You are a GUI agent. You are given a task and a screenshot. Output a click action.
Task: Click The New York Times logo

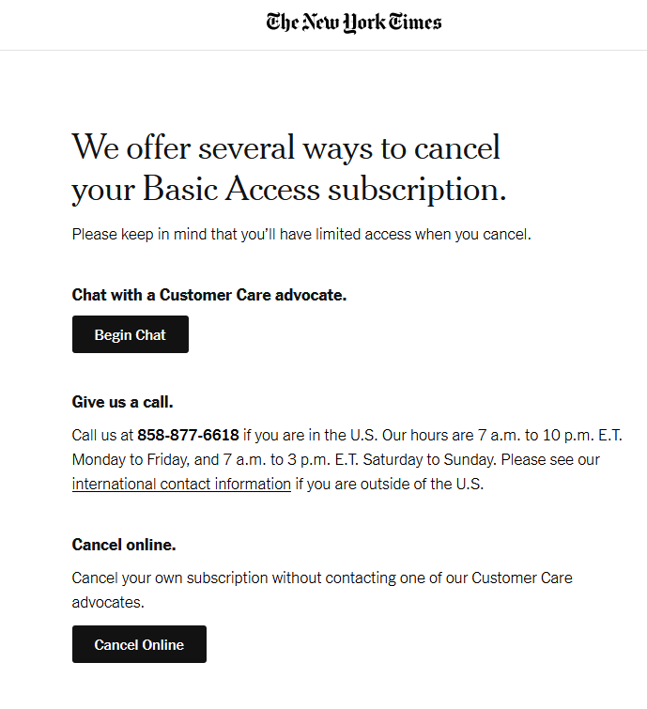pos(354,23)
